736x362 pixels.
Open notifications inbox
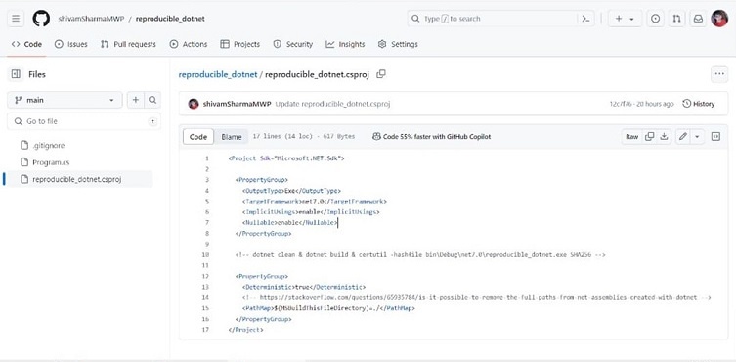pyautogui.click(x=698, y=19)
